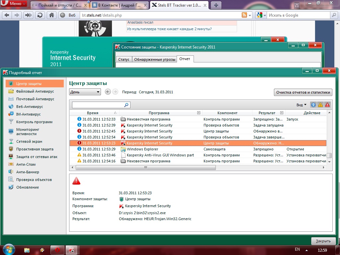Click the IM-Антивирус chat icon
340x255 pixels.
[x=11, y=114]
